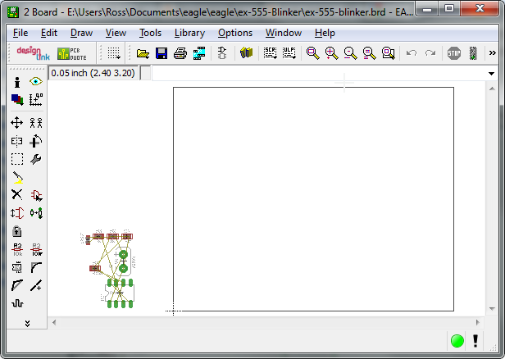
Task: Open the Draw menu
Action: (81, 33)
